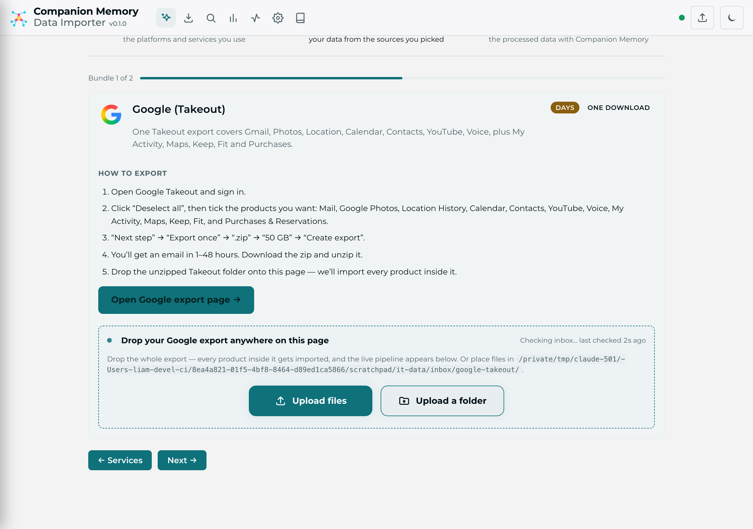Toggle dark mode with the moon icon
753x529 pixels.
[x=732, y=18]
